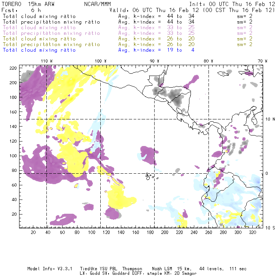277x277 pixels.
Task: Select x-axis grid tick label "260"
Action: click(208, 232)
